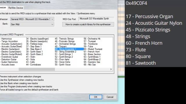The height and width of the screenshot is (104, 186).
Task: Select 61 - French Horn
Action: 92,52
